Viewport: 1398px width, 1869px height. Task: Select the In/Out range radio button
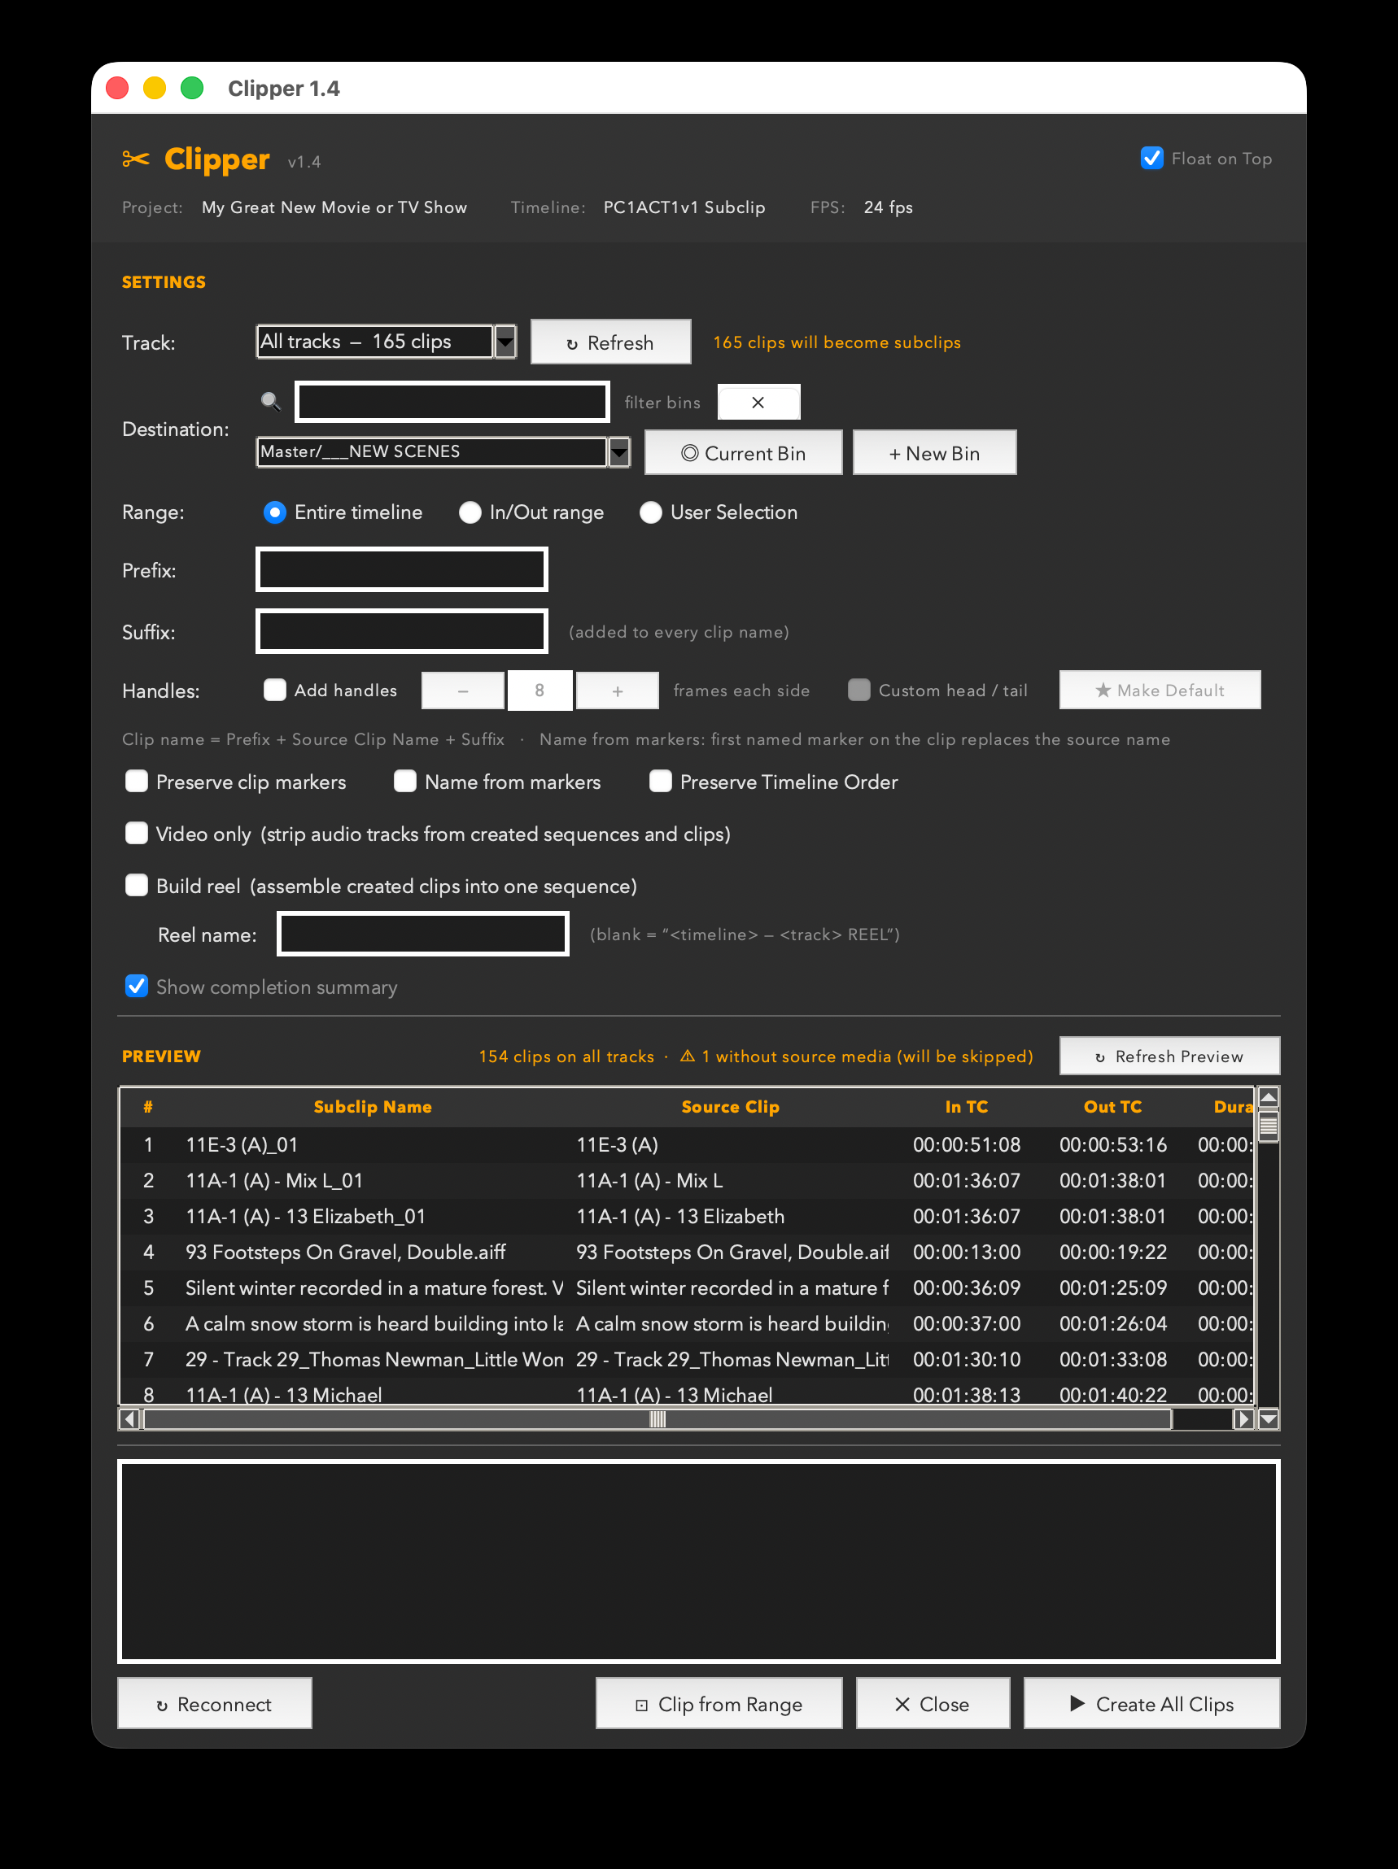pos(470,512)
